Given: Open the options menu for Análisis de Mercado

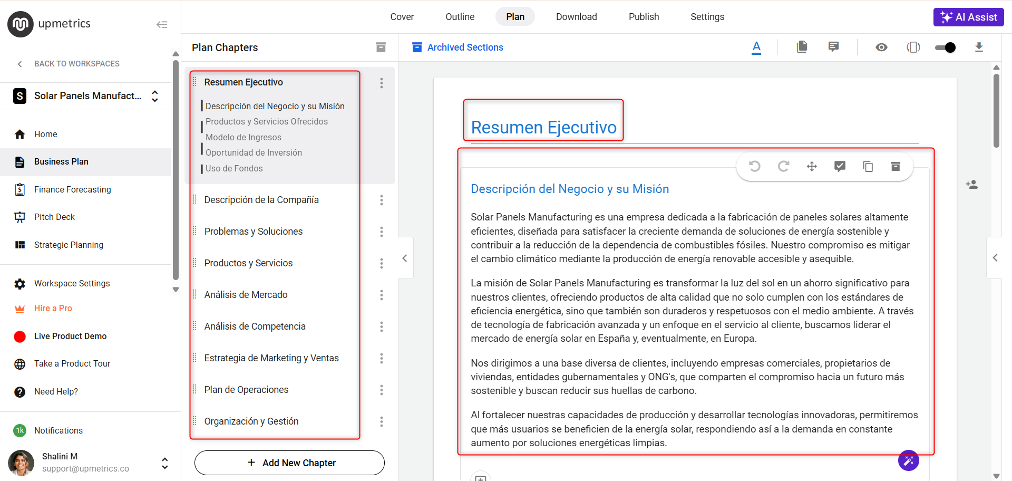Looking at the screenshot, I should coord(382,295).
